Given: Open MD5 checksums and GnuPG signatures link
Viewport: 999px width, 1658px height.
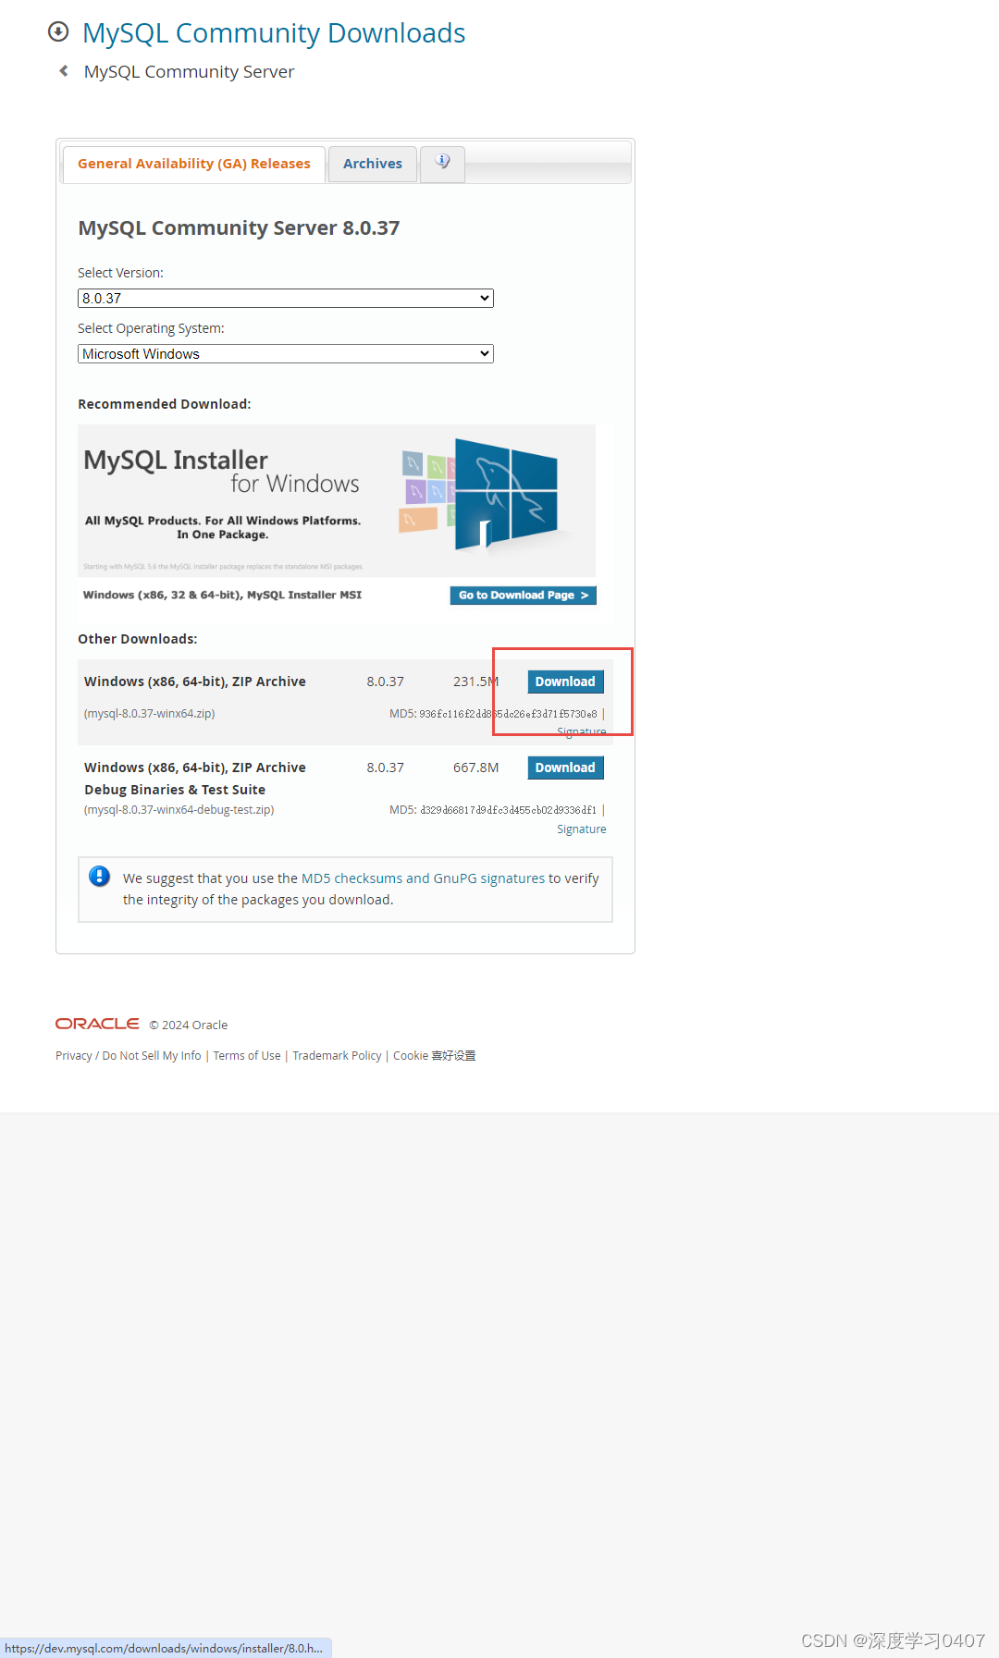Looking at the screenshot, I should tap(423, 878).
